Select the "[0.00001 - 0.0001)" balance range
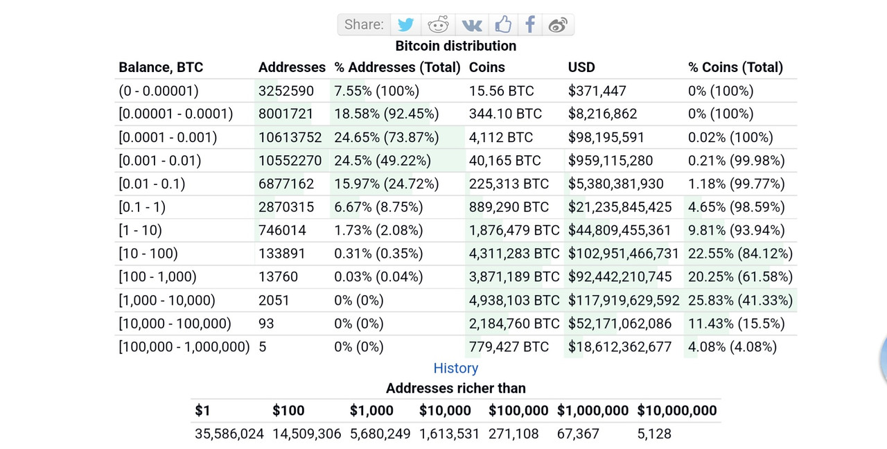The height and width of the screenshot is (449, 887). click(176, 114)
